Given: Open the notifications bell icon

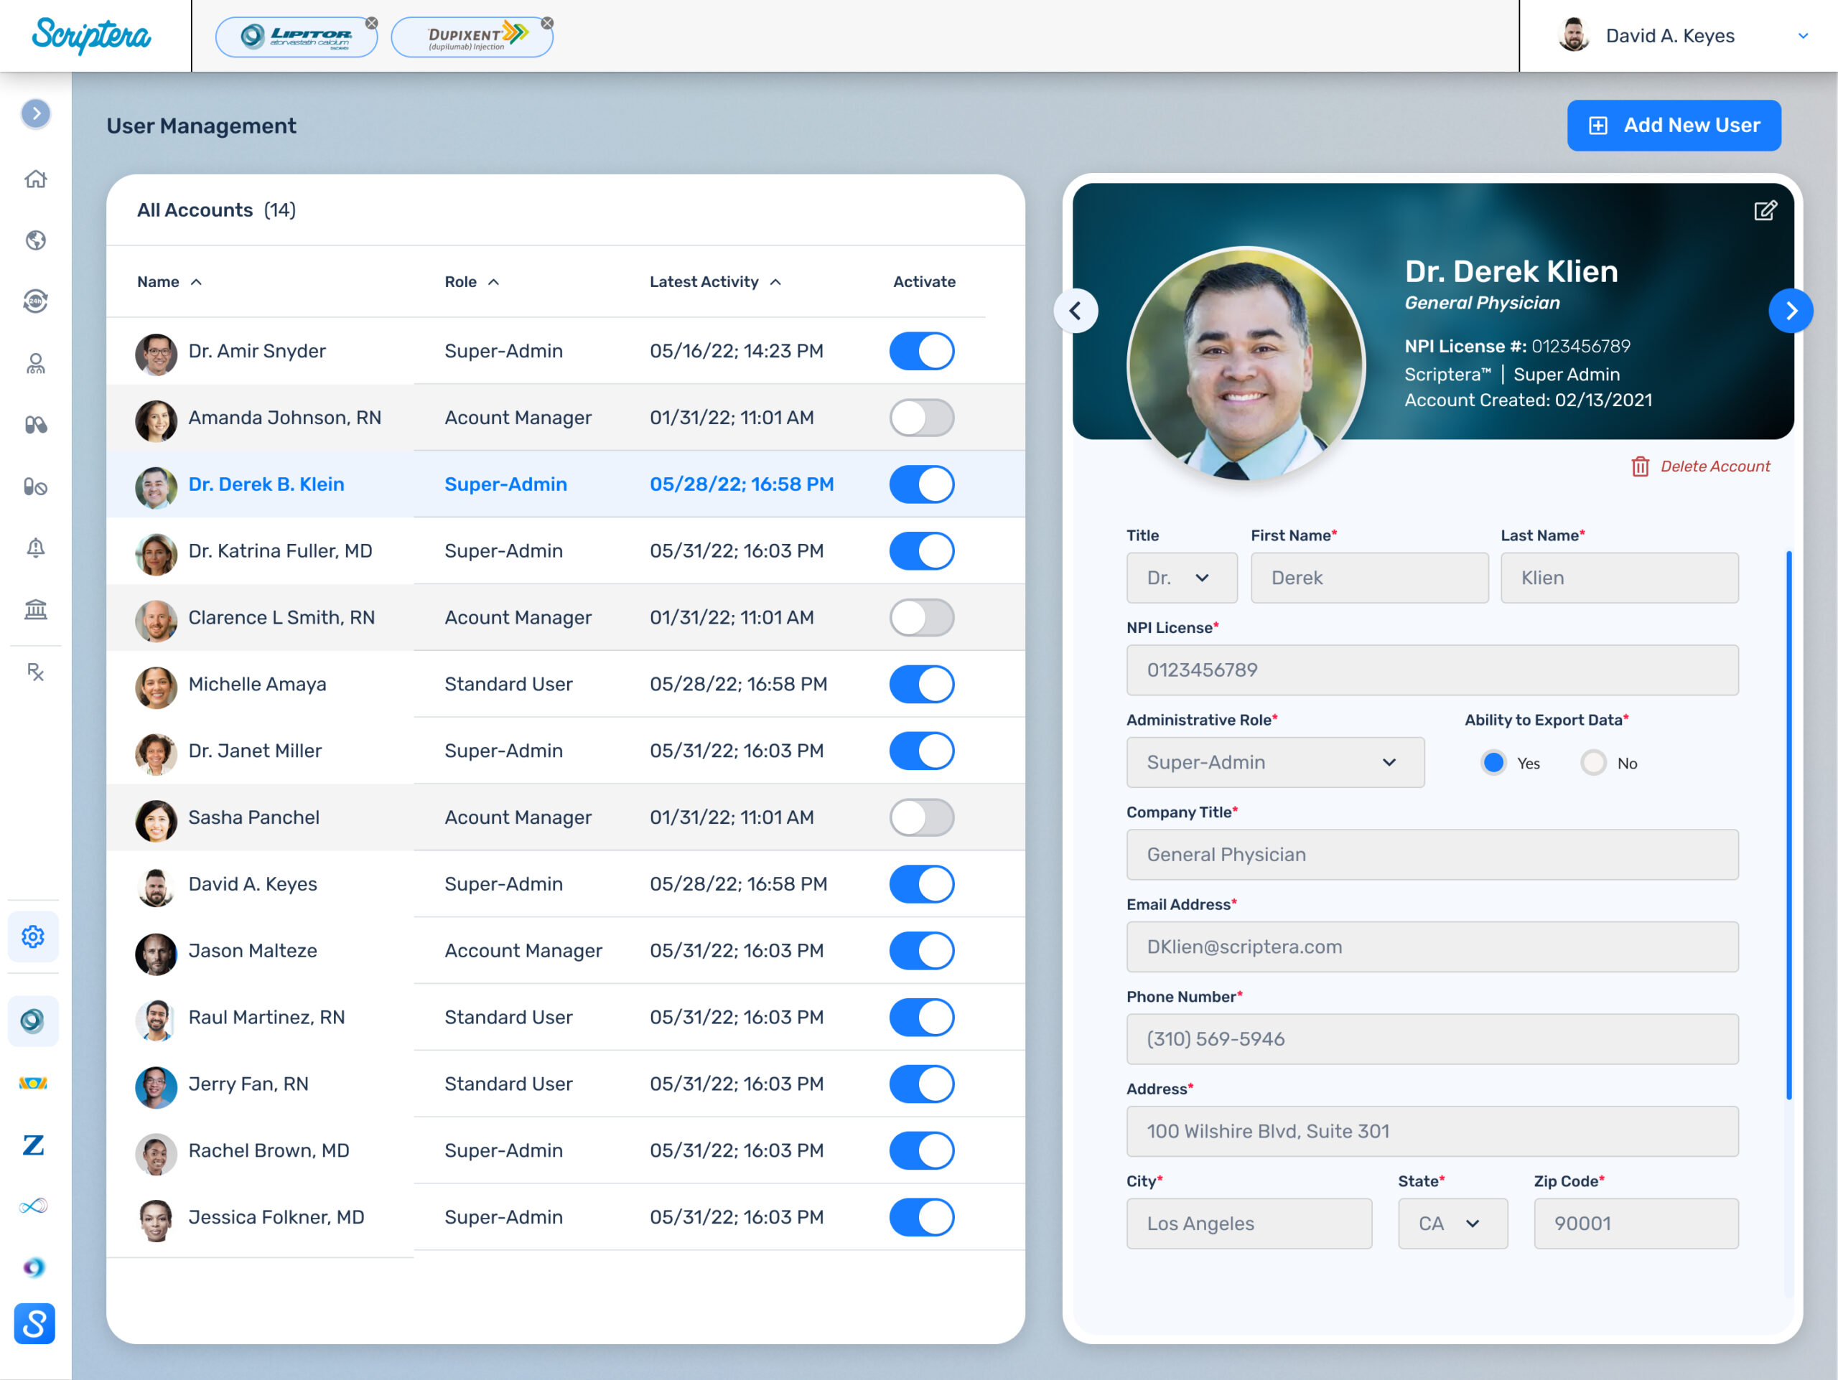Looking at the screenshot, I should pyautogui.click(x=35, y=548).
